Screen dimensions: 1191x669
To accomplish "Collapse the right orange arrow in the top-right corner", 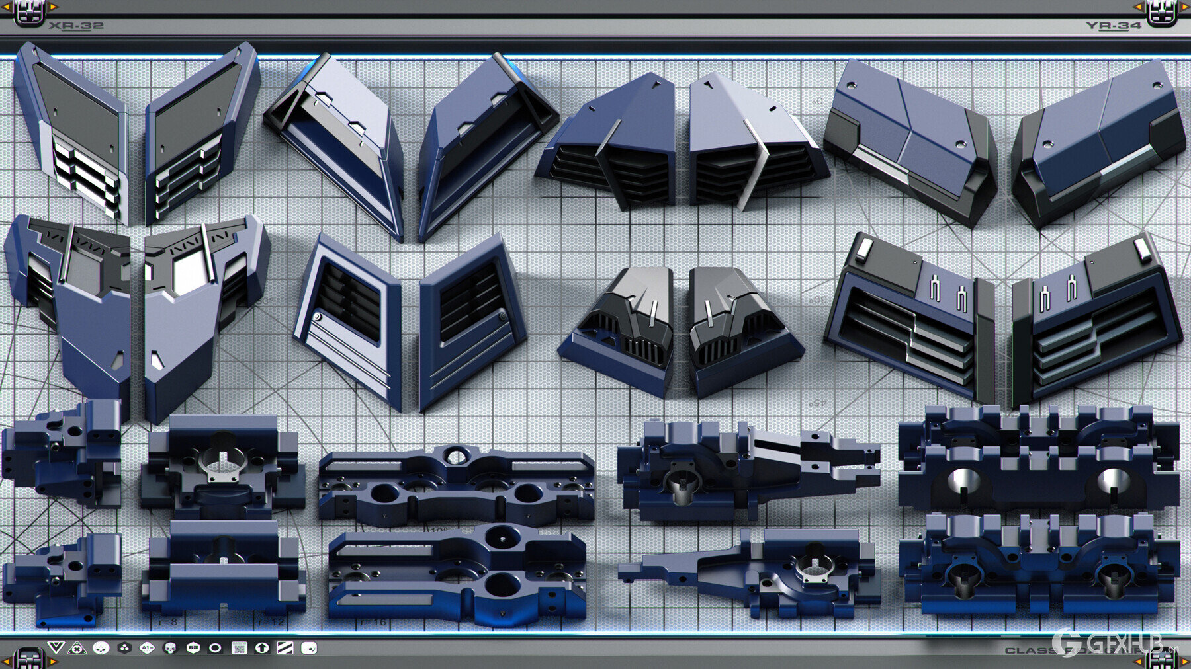I will [1184, 7].
